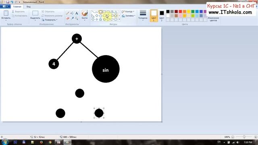The height and width of the screenshot is (145, 258).
Task: Open the Chrome taskbar icon
Action: pyautogui.click(x=50, y=142)
